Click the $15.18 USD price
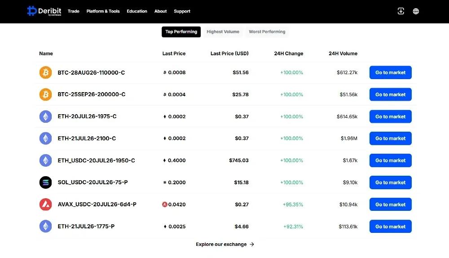This screenshot has width=449, height=258. [242, 182]
